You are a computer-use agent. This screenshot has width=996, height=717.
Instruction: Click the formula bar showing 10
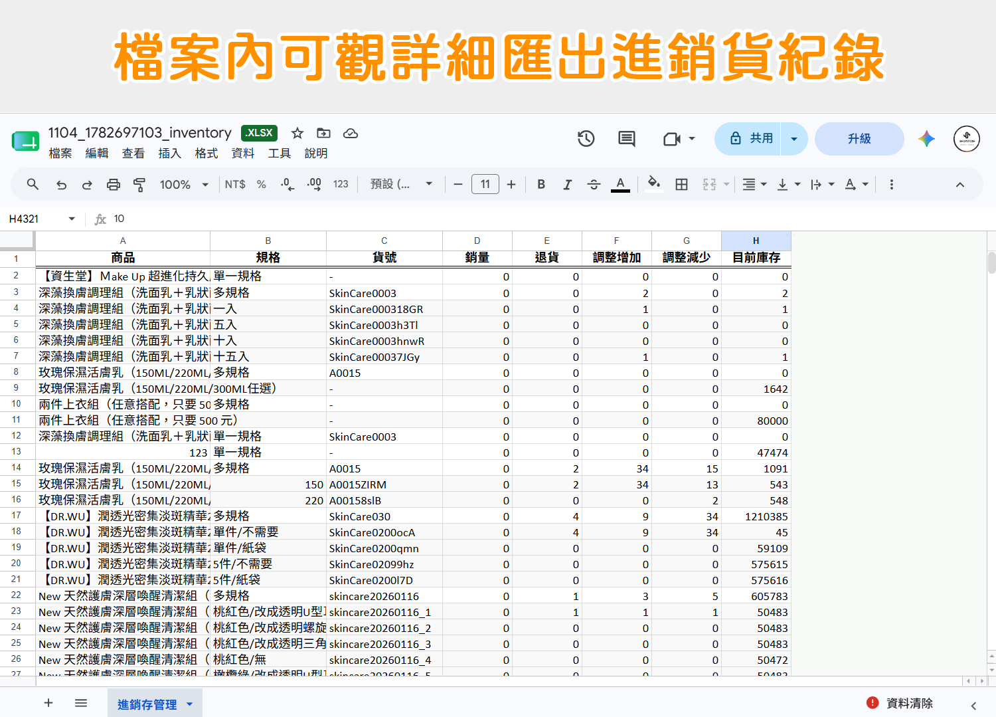pos(551,219)
